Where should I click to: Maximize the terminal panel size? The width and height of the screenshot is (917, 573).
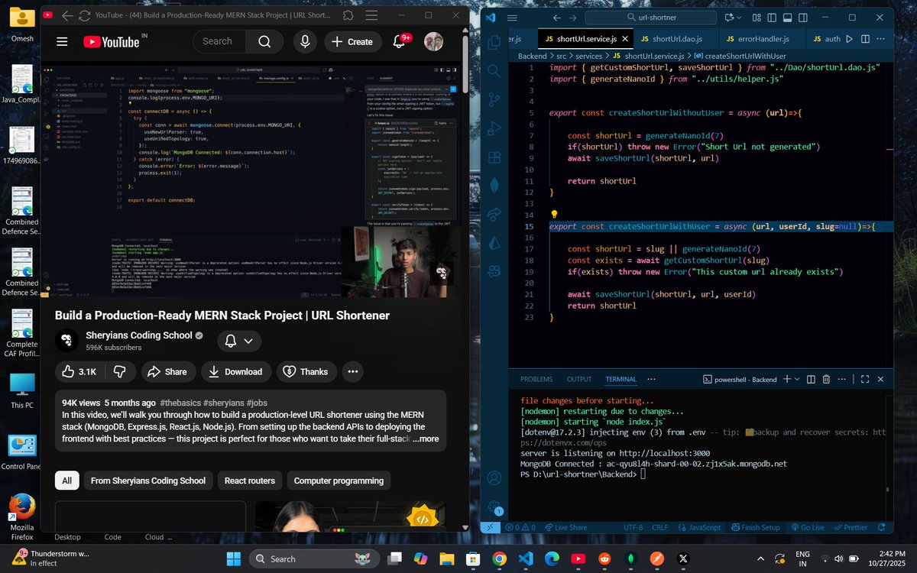coord(865,379)
